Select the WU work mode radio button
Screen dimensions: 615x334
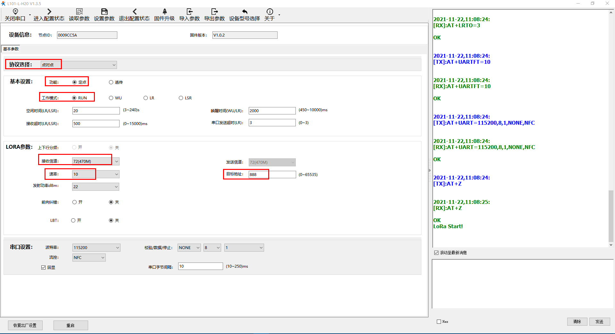coord(111,98)
